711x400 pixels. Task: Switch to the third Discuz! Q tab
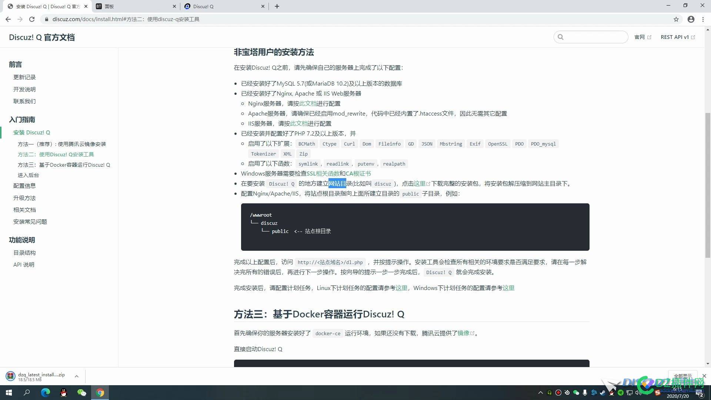224,6
